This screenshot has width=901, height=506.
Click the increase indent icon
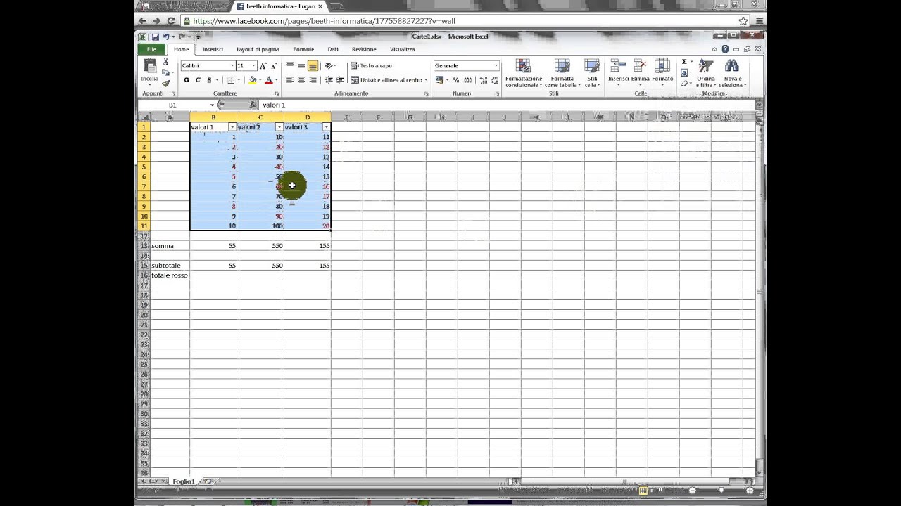tap(340, 80)
